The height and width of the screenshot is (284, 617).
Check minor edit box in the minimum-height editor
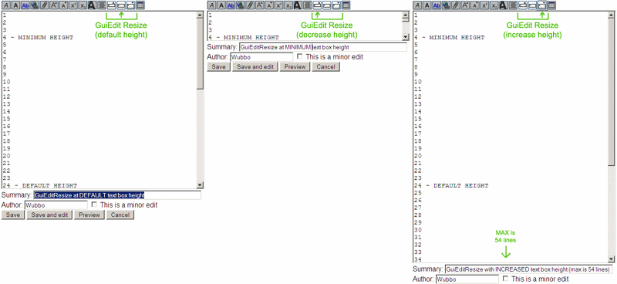click(x=300, y=56)
